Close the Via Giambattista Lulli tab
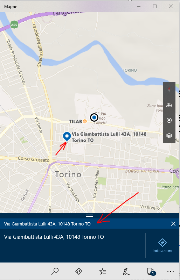The height and width of the screenshot is (280, 180). (x=173, y=224)
